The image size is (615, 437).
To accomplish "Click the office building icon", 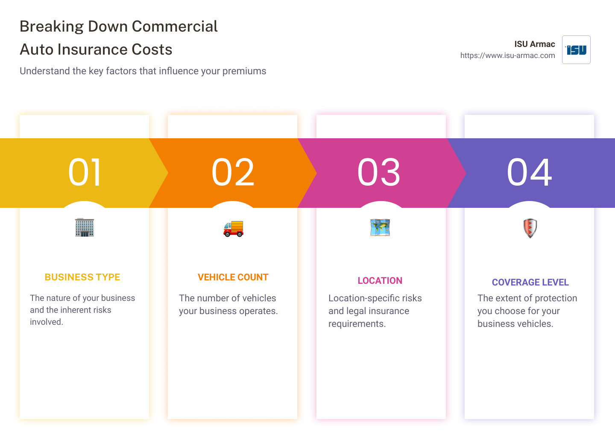I will point(85,227).
